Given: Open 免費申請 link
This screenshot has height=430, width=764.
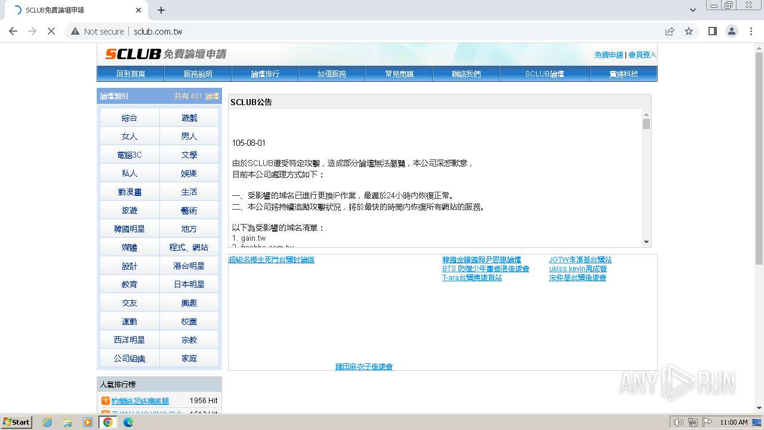Looking at the screenshot, I should [x=609, y=55].
